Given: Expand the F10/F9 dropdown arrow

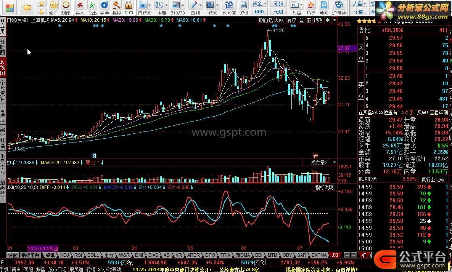Looking at the screenshot, I should pos(183,5).
